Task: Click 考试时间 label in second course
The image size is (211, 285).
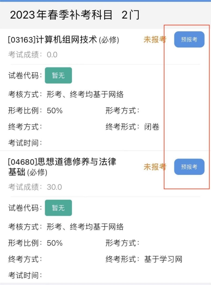Action: (25, 276)
